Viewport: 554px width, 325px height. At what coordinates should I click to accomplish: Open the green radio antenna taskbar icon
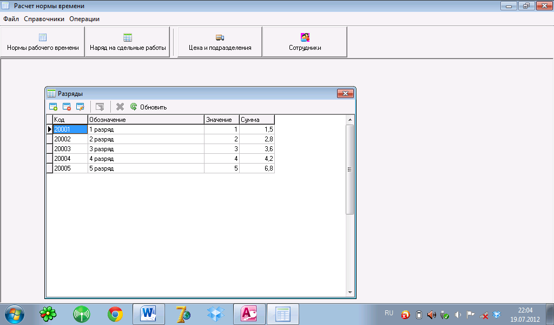pyautogui.click(x=82, y=314)
